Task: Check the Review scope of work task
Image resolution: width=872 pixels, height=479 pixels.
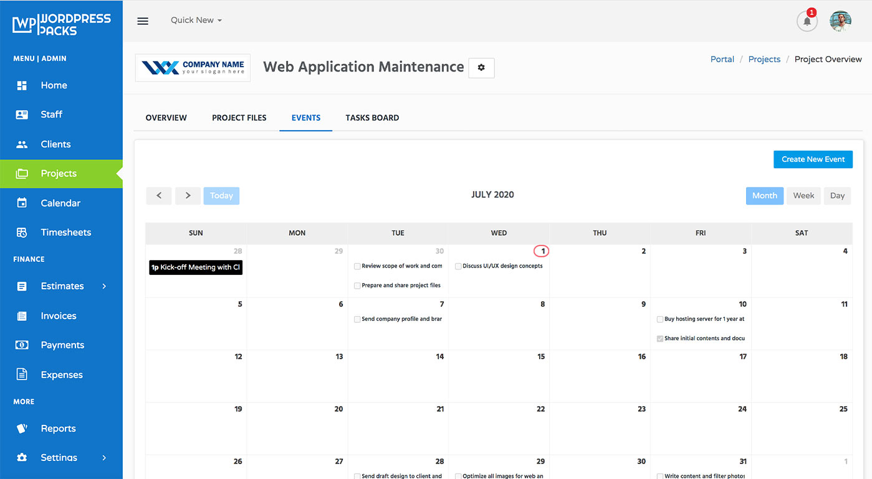Action: click(357, 266)
